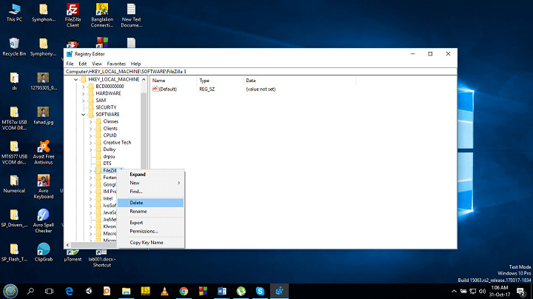Click the Skype icon in the taskbar
The width and height of the screenshot is (533, 299).
coord(260,291)
